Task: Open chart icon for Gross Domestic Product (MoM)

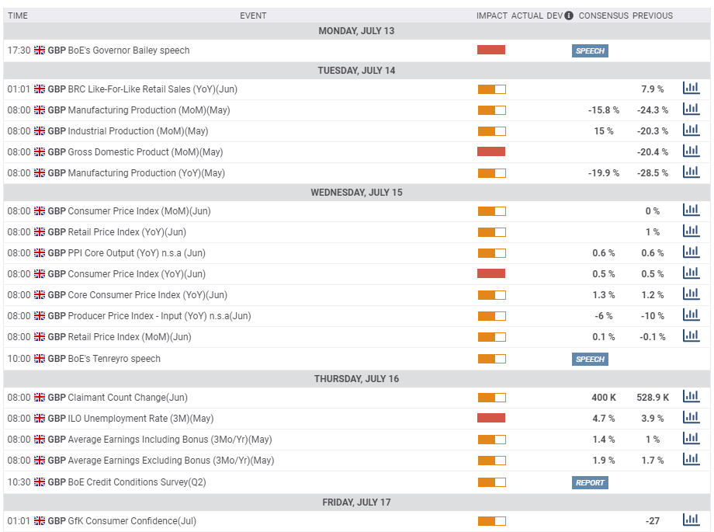Action: (691, 151)
